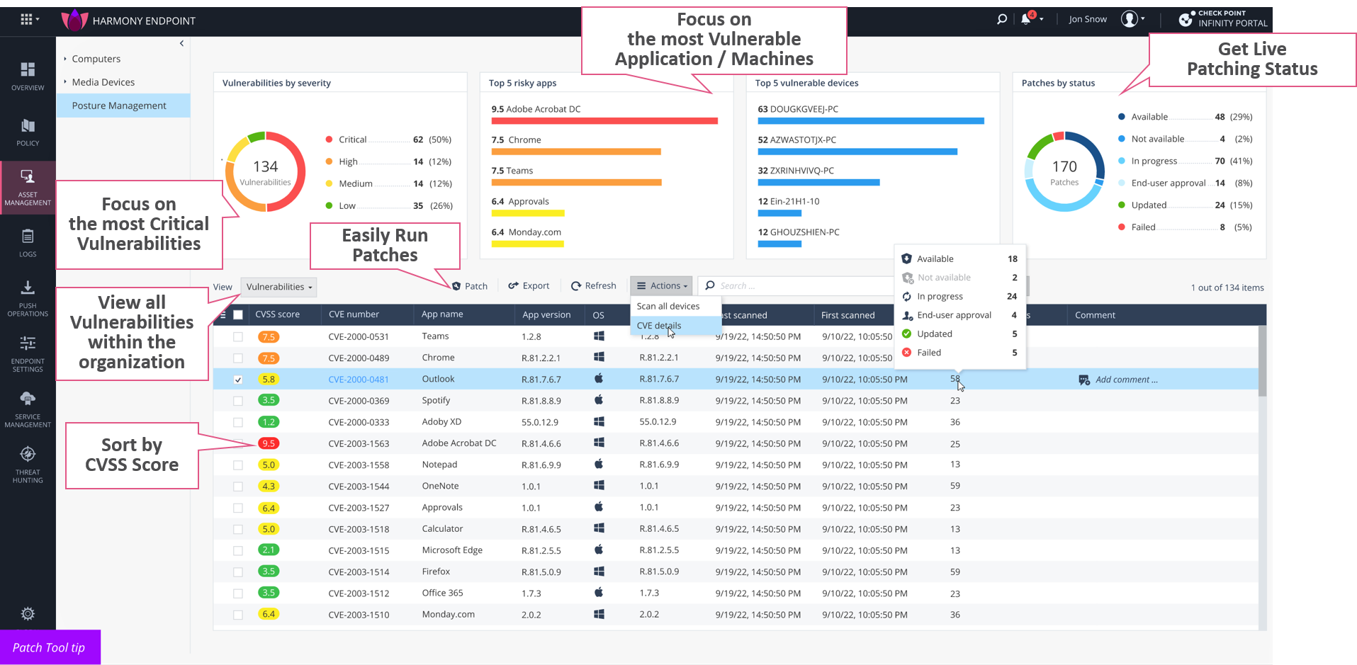
Task: Sort by the CVSS score column header
Action: 277,314
